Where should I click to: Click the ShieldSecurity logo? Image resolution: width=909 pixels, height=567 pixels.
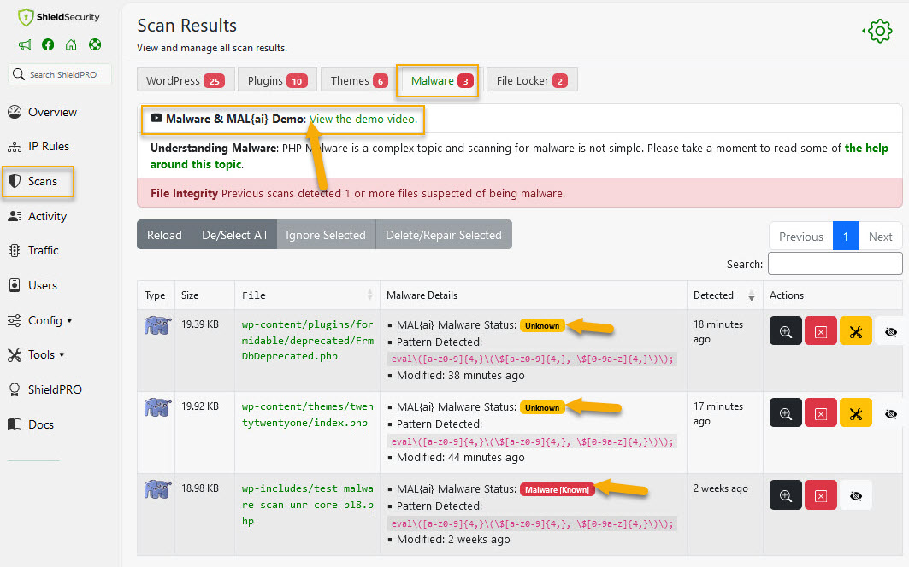(58, 17)
